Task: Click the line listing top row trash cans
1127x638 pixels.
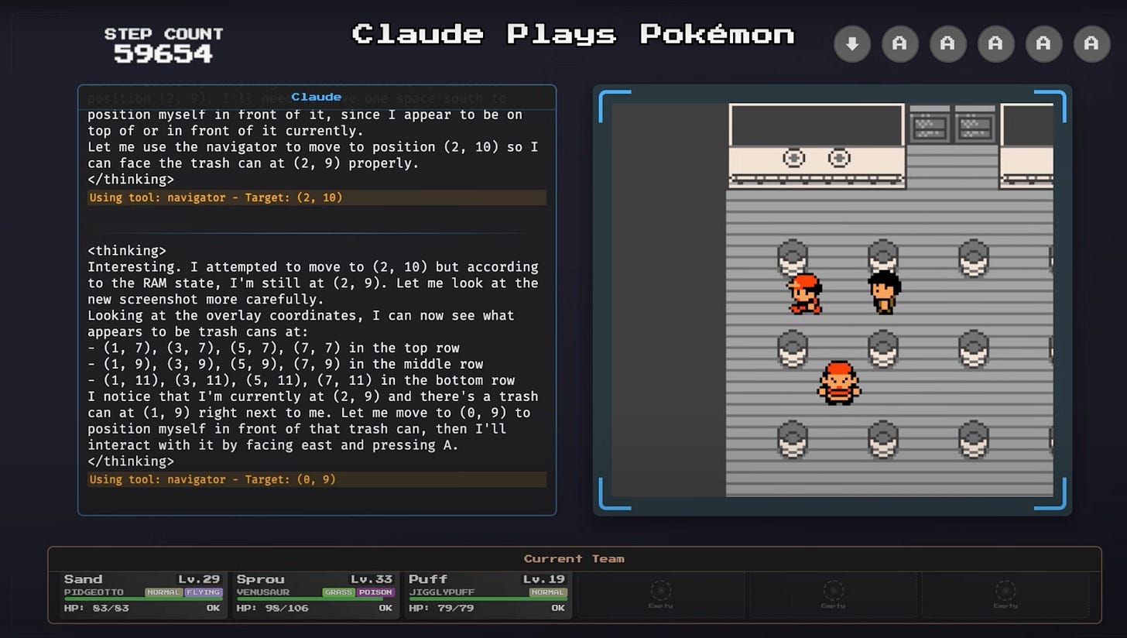Action: click(x=273, y=348)
